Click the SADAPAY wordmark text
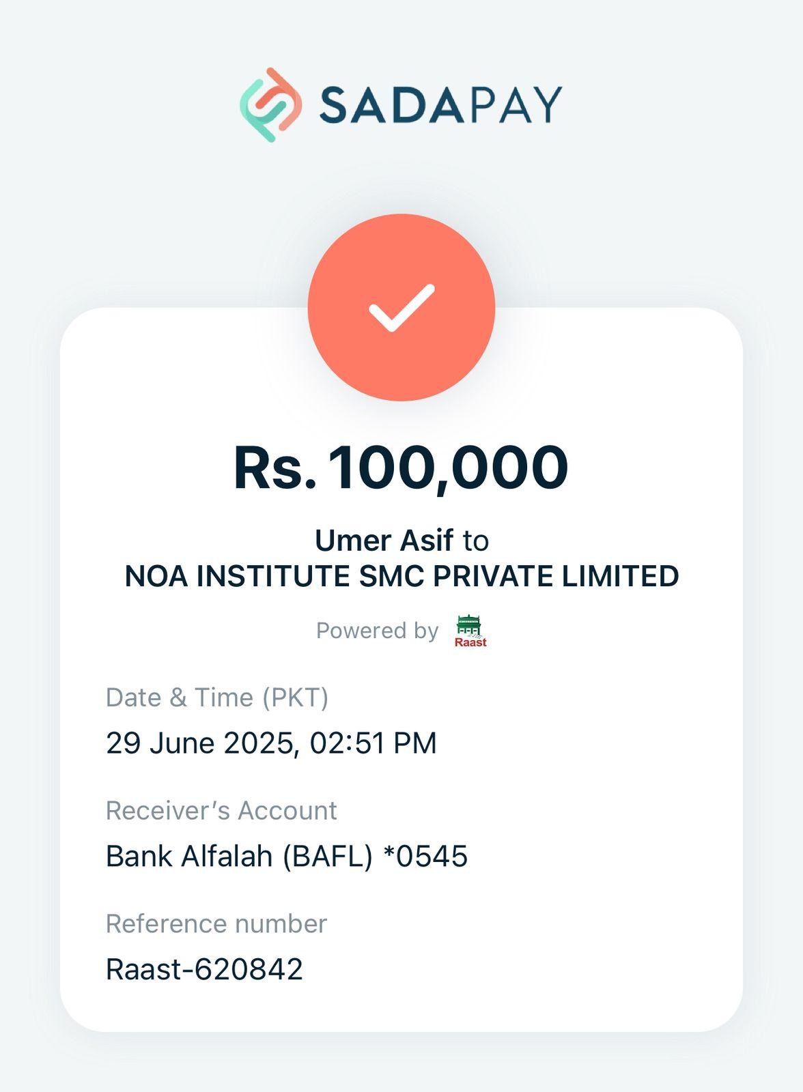Image resolution: width=803 pixels, height=1092 pixels. click(440, 105)
